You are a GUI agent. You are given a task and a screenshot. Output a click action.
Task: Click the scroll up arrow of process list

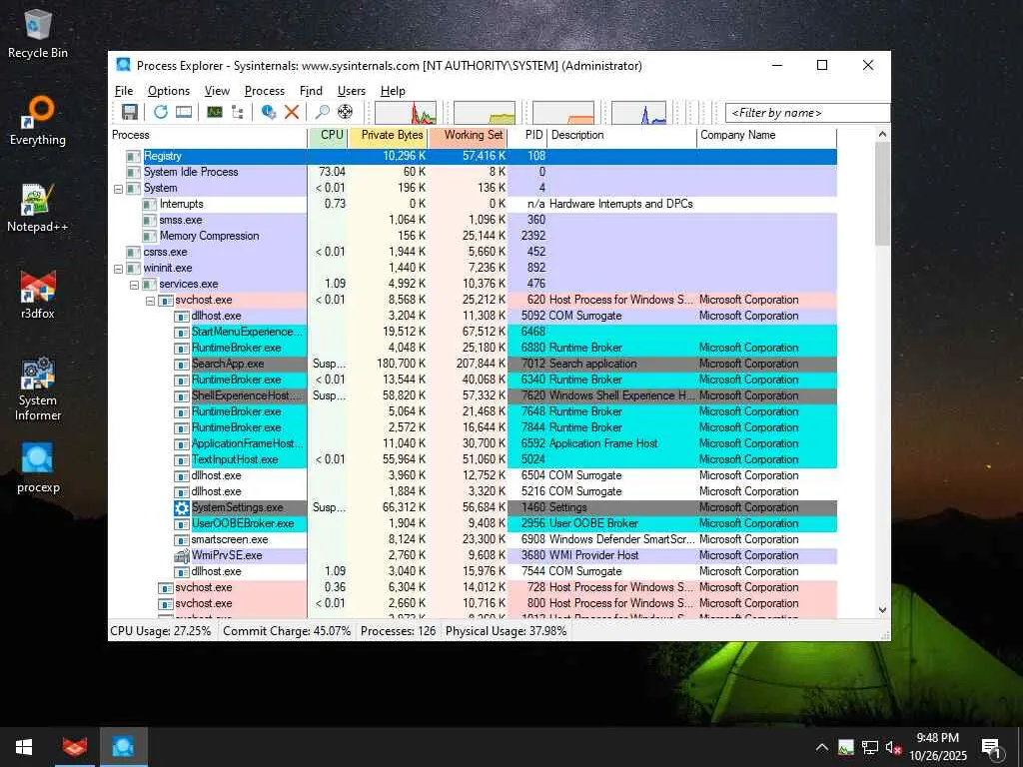882,135
